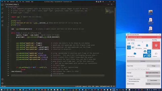Expand the Common settings section dropdown
This screenshot has width=162, height=91.
[144, 61]
